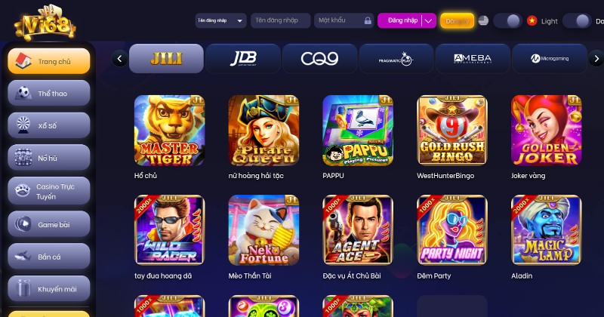
Task: Show next game providers with right arrow
Action: point(596,59)
